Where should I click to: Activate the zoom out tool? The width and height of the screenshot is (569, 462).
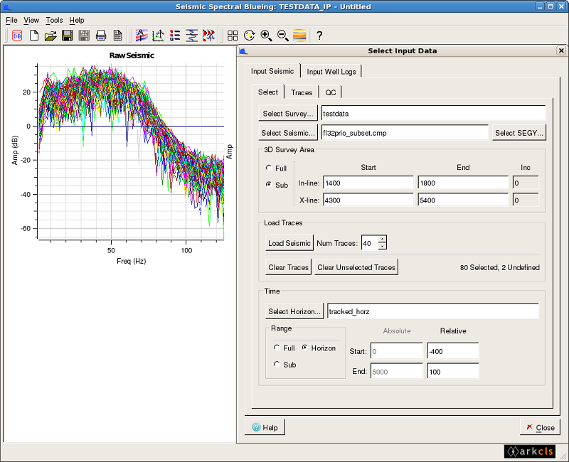point(282,35)
